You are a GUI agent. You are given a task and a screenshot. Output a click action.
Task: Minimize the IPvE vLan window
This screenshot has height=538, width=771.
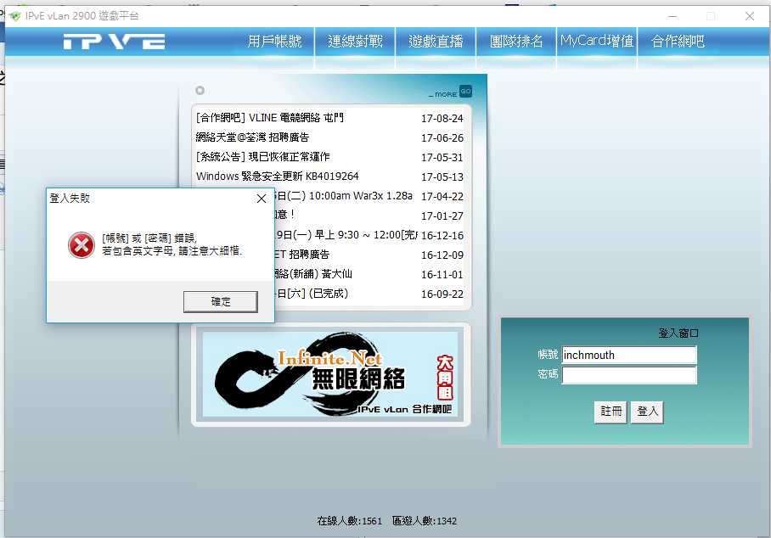coord(673,16)
